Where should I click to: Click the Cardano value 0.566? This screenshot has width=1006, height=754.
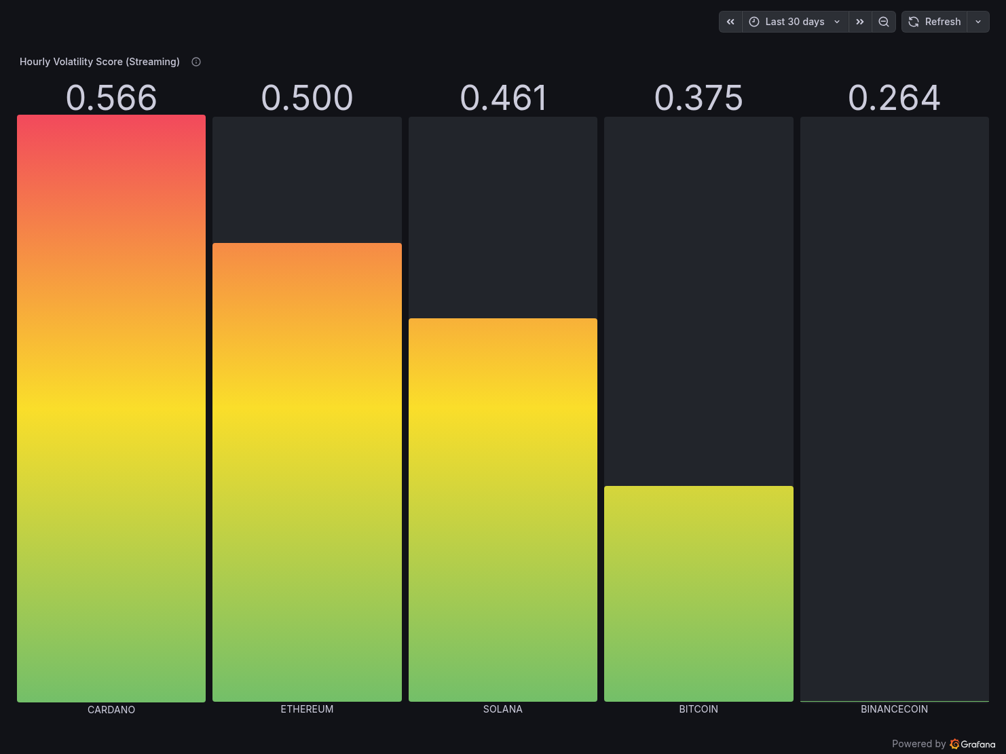coord(111,98)
